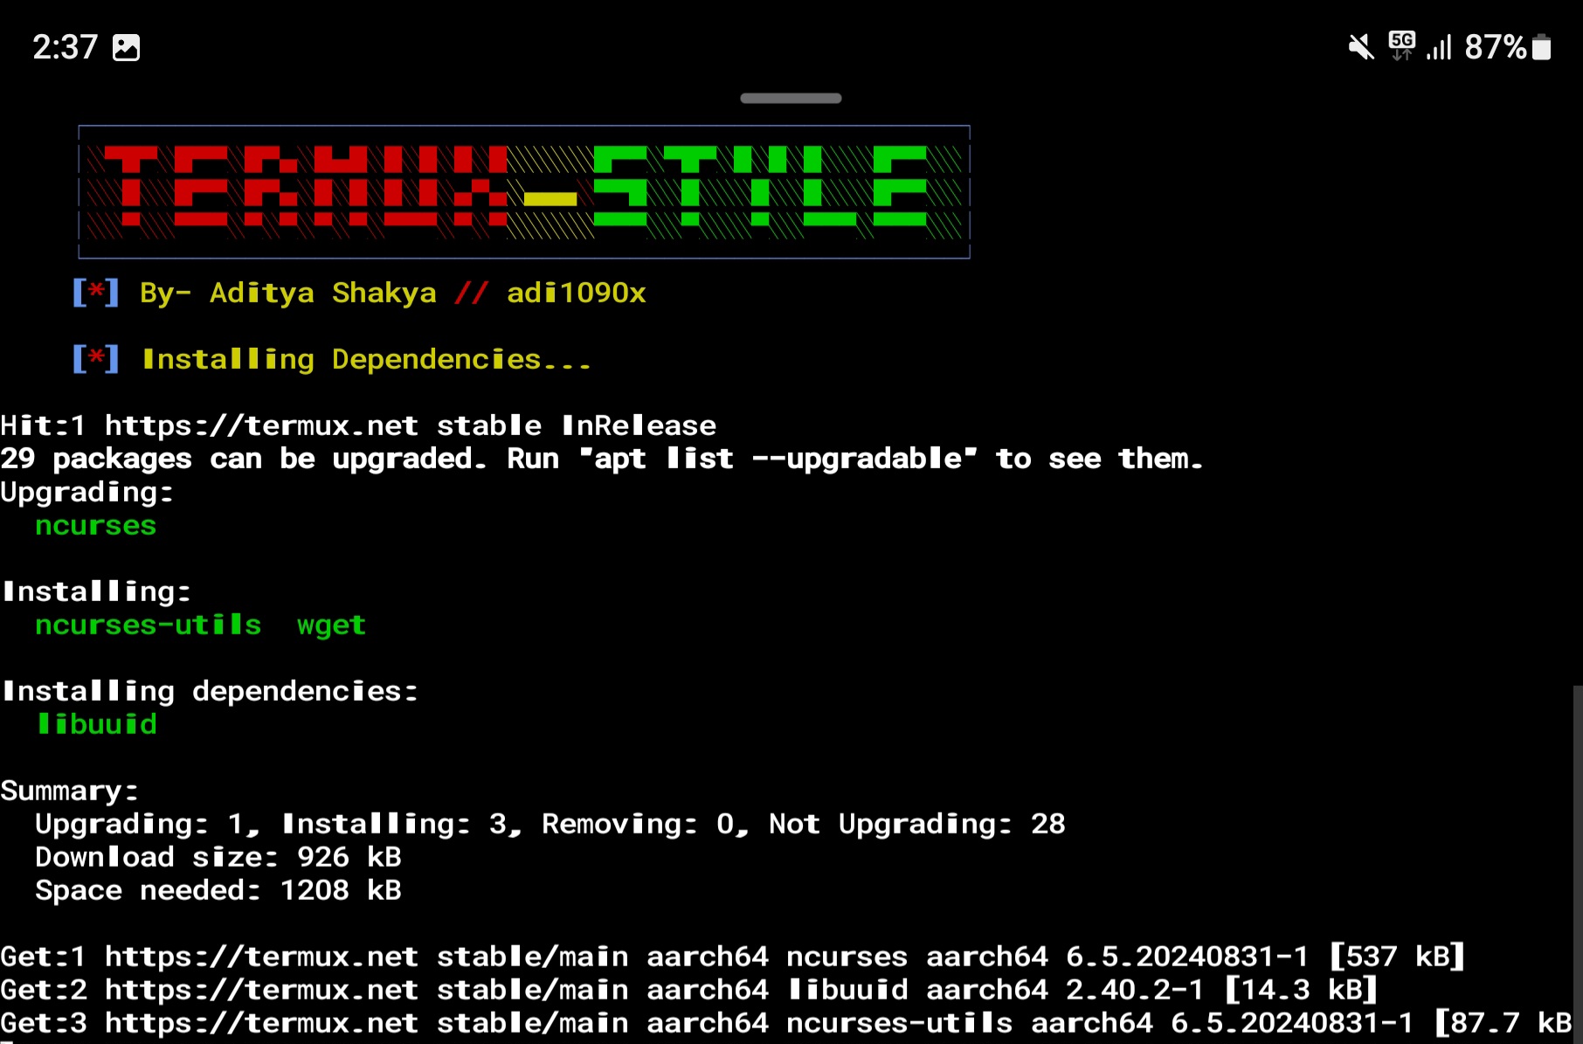Click the 'Get:2' libuuid download line

tap(688, 990)
